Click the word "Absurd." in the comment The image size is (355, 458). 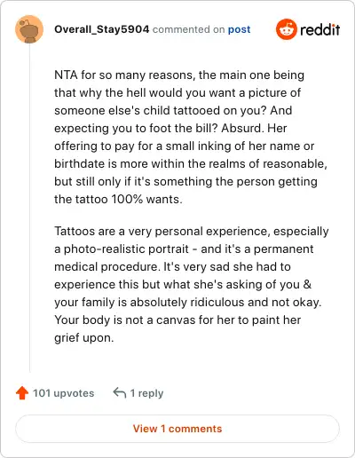click(242, 128)
